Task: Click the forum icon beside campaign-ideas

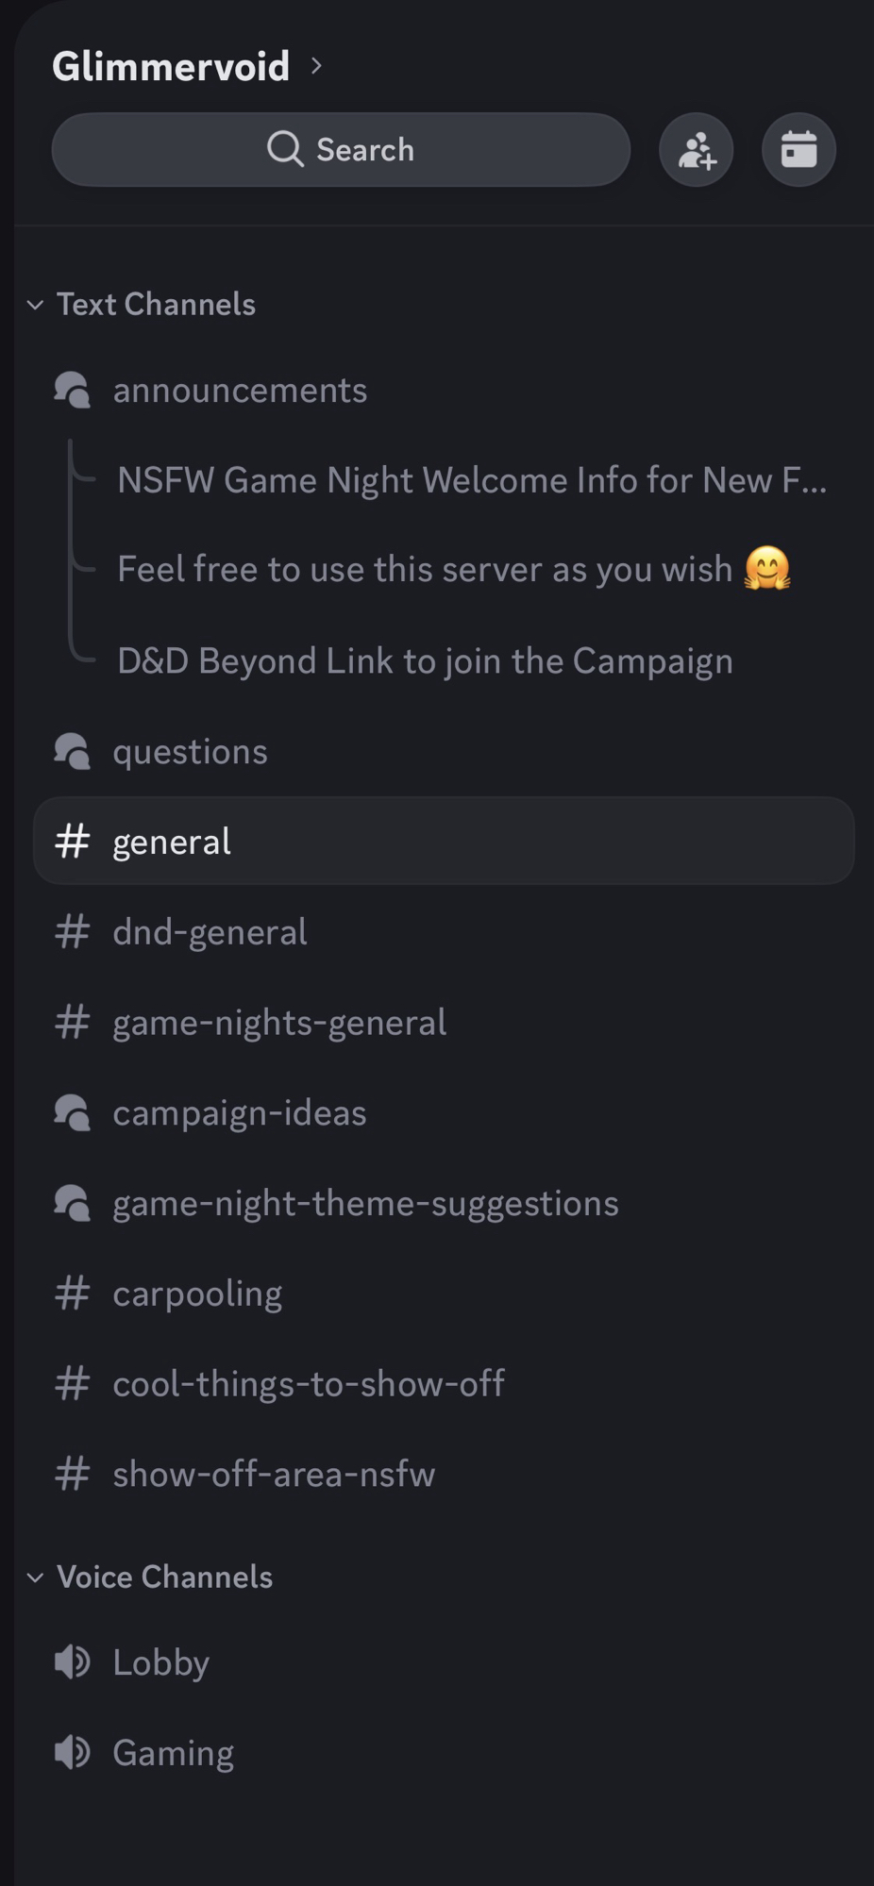Action: click(73, 1113)
